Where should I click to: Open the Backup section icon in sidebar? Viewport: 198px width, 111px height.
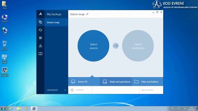41,22
